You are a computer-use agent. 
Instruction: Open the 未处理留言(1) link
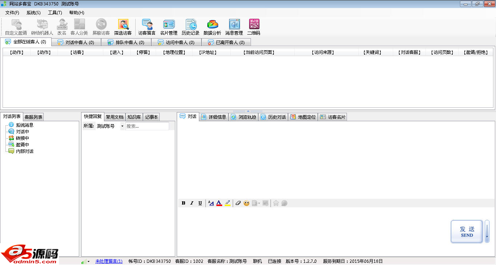click(x=109, y=261)
